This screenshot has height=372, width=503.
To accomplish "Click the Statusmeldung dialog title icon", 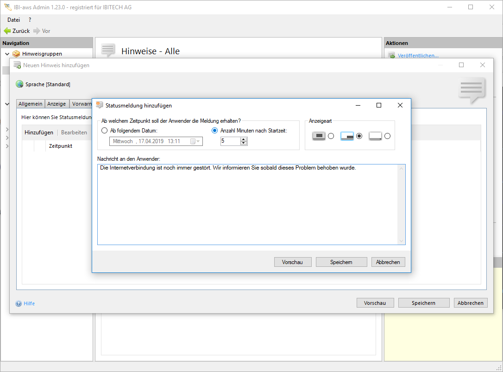I will [x=99, y=105].
